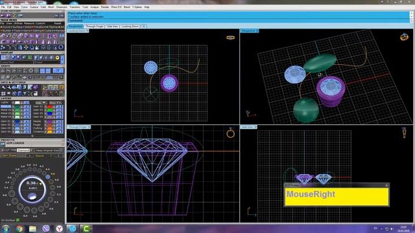Open the Utilities item in main menu
Viewport: 415px width, 233px height.
coord(18,23)
